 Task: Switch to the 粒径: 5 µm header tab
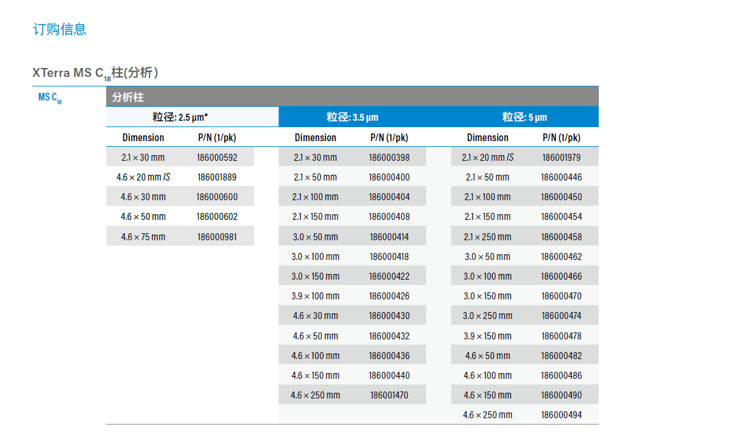524,117
